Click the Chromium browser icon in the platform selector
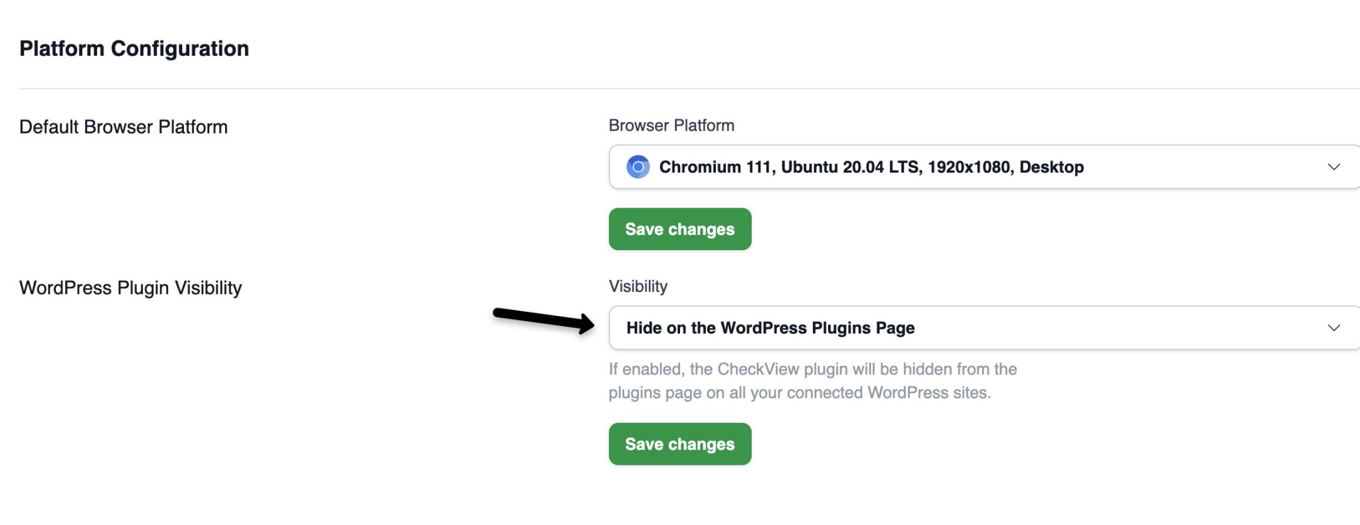 (x=637, y=167)
